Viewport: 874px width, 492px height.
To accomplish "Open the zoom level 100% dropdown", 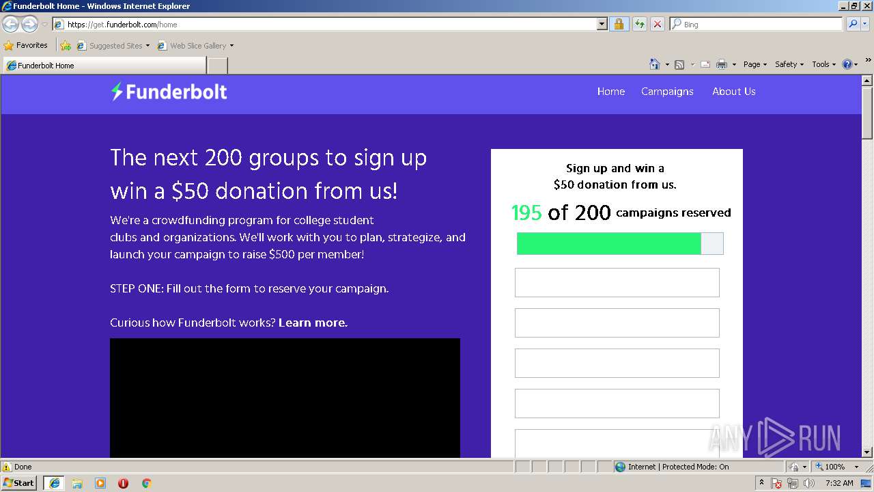I will tap(856, 467).
